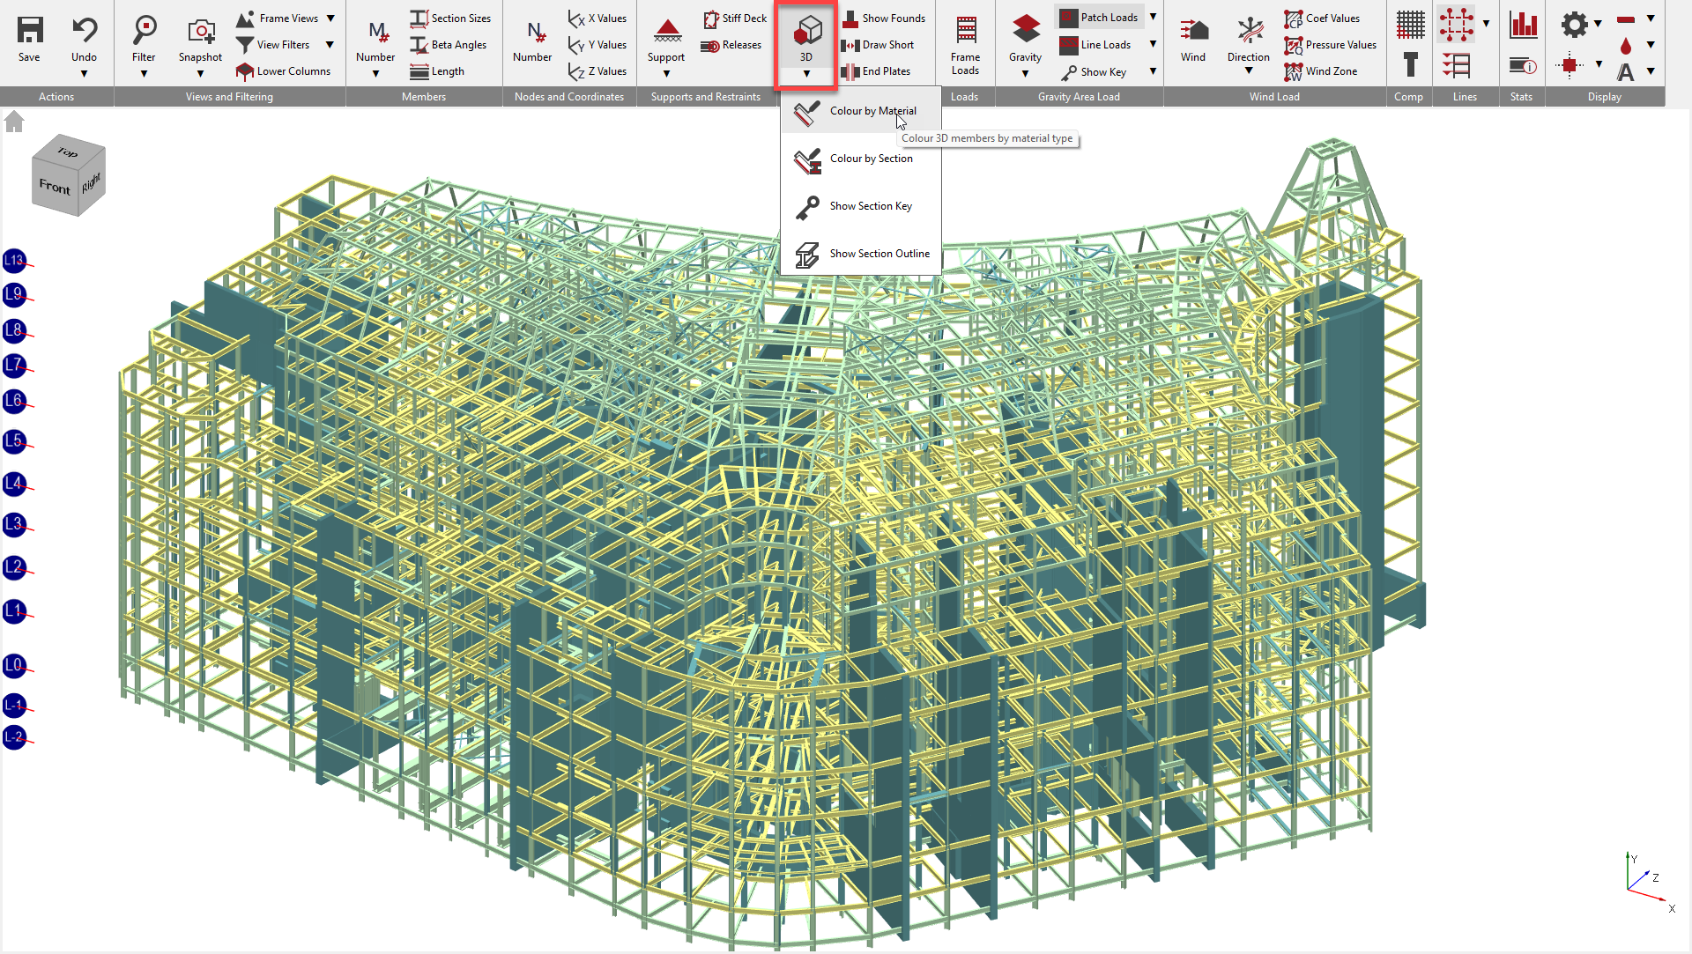
Task: Click Wind Zone button
Action: pos(1321,71)
